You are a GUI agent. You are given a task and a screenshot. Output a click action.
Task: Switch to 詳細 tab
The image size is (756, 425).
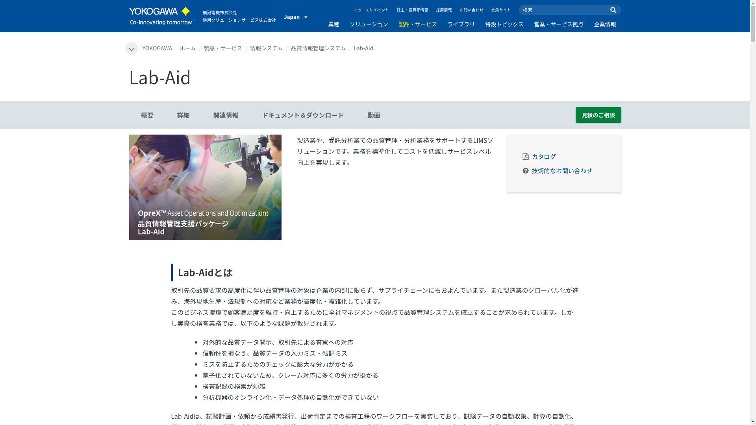click(183, 115)
